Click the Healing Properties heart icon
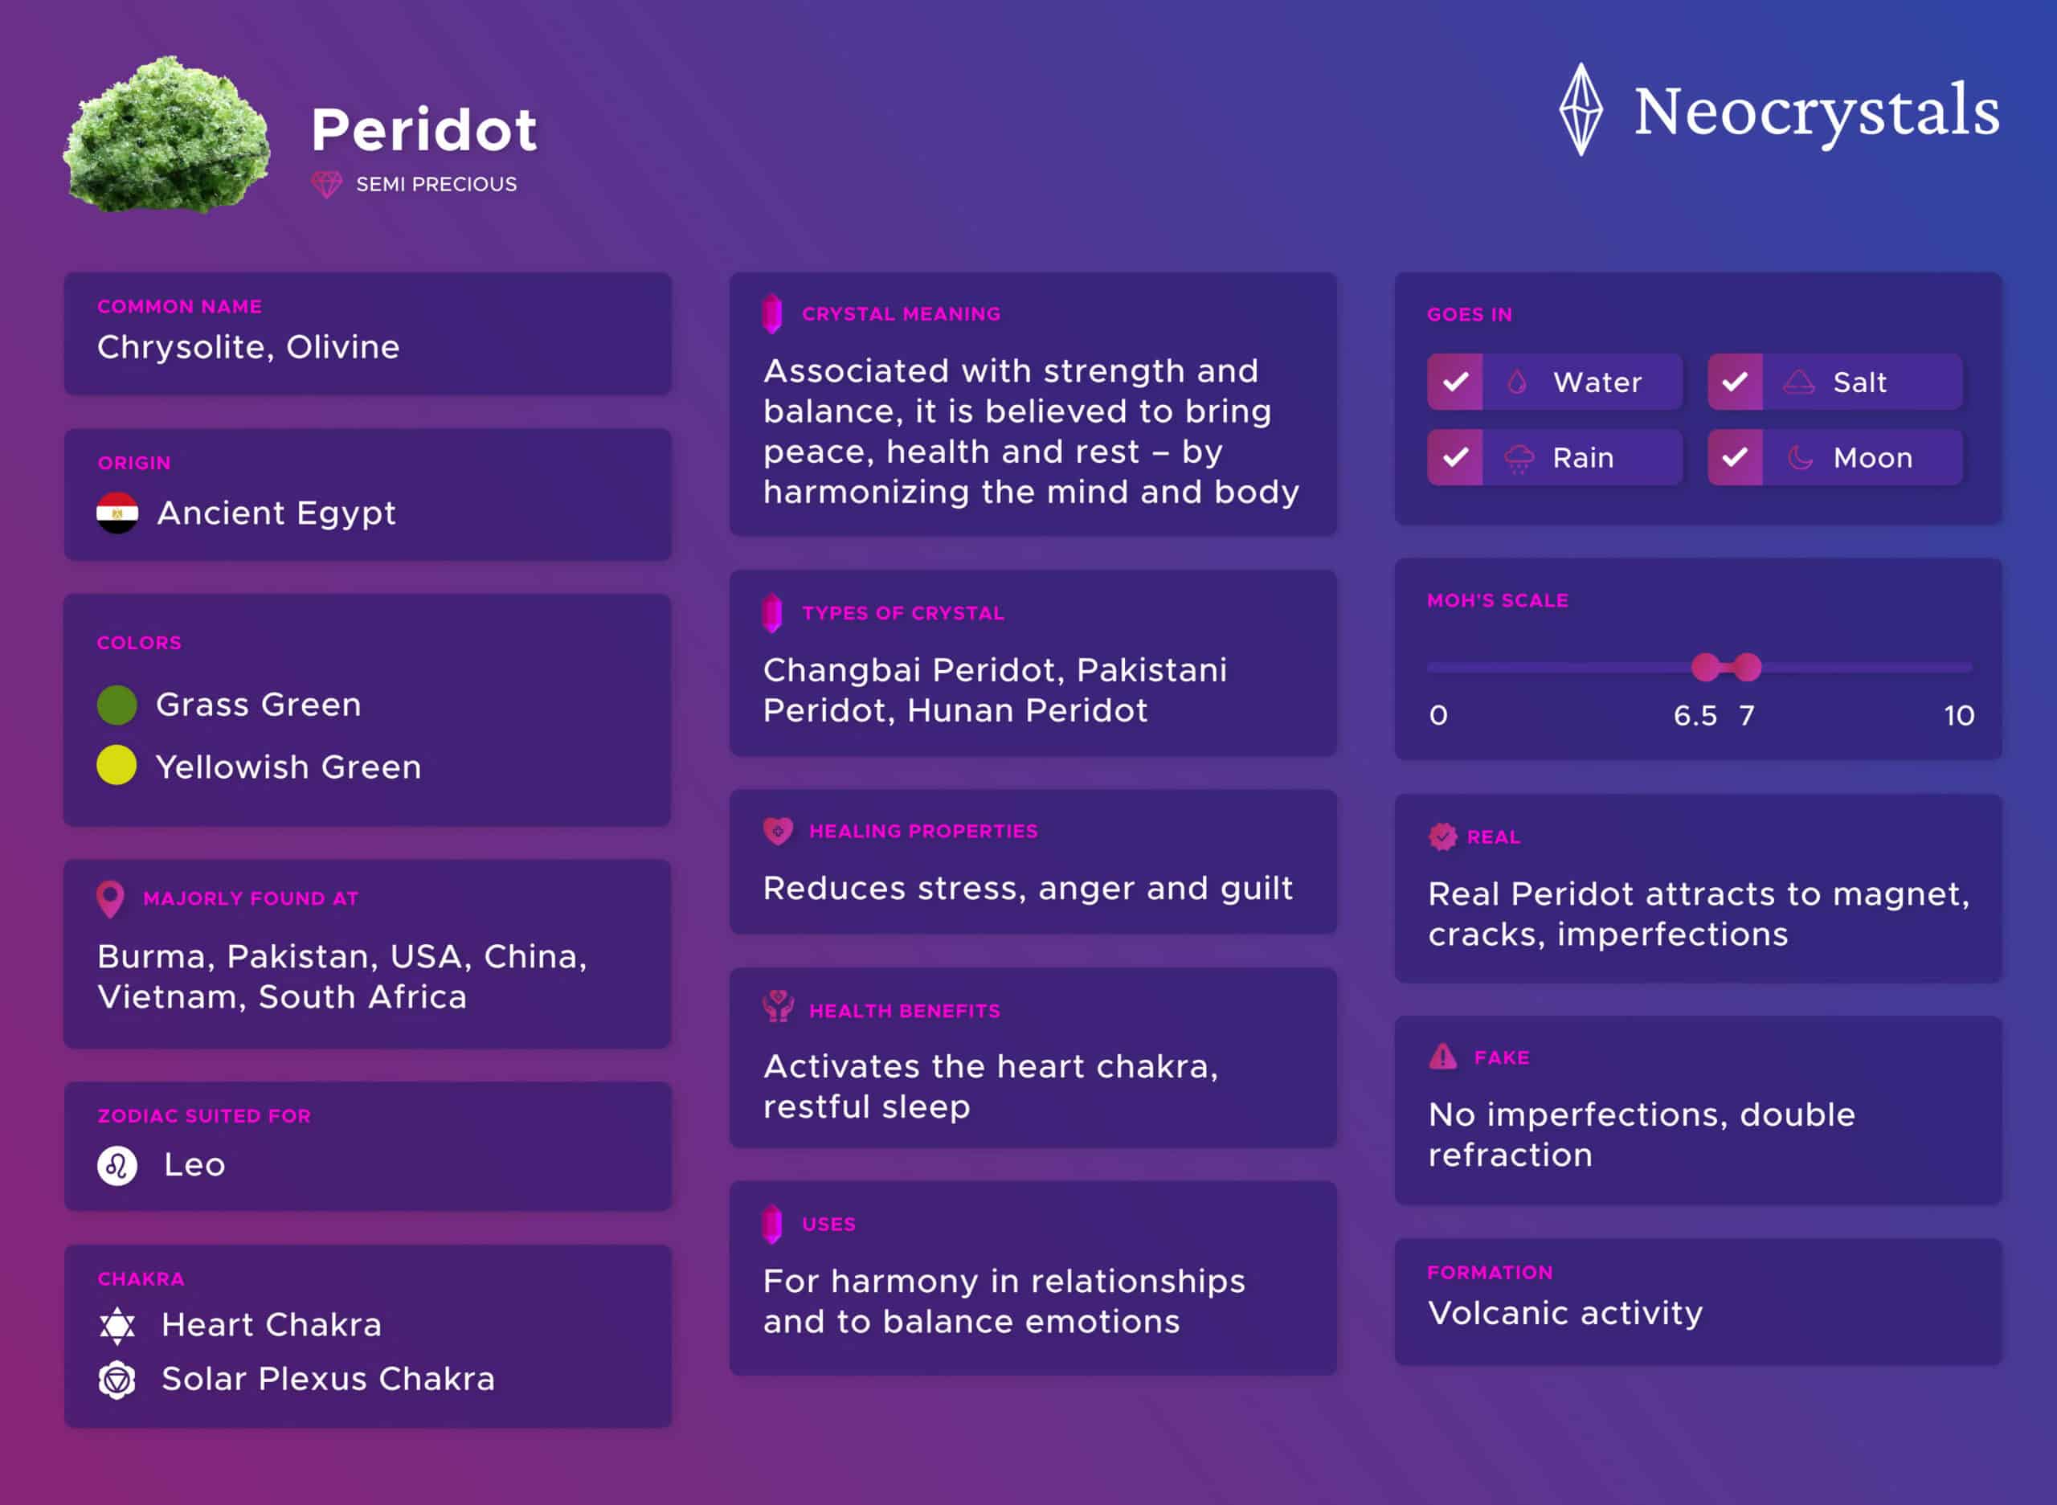 coord(778,831)
